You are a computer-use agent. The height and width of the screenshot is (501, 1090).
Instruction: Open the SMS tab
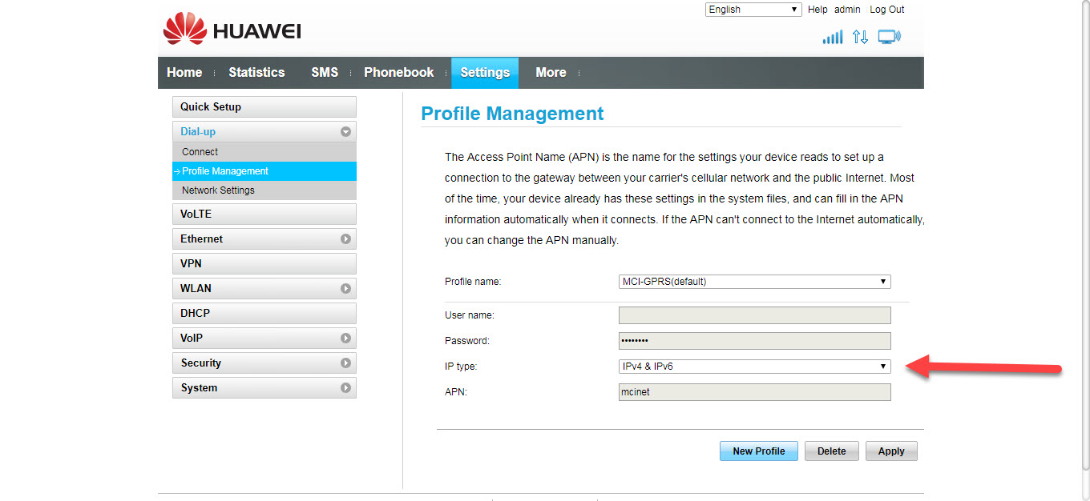[x=325, y=73]
